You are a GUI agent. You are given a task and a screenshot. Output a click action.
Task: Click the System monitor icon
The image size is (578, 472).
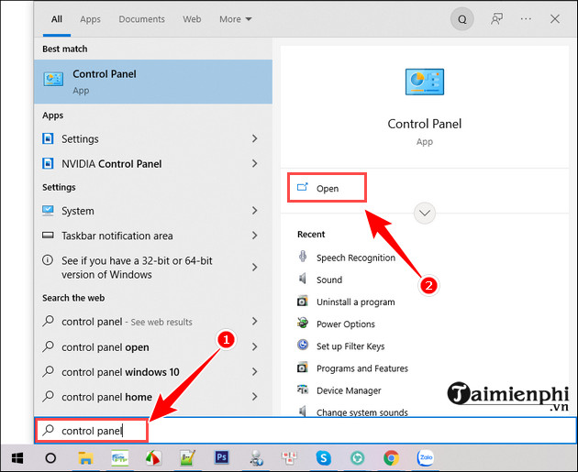pos(48,211)
